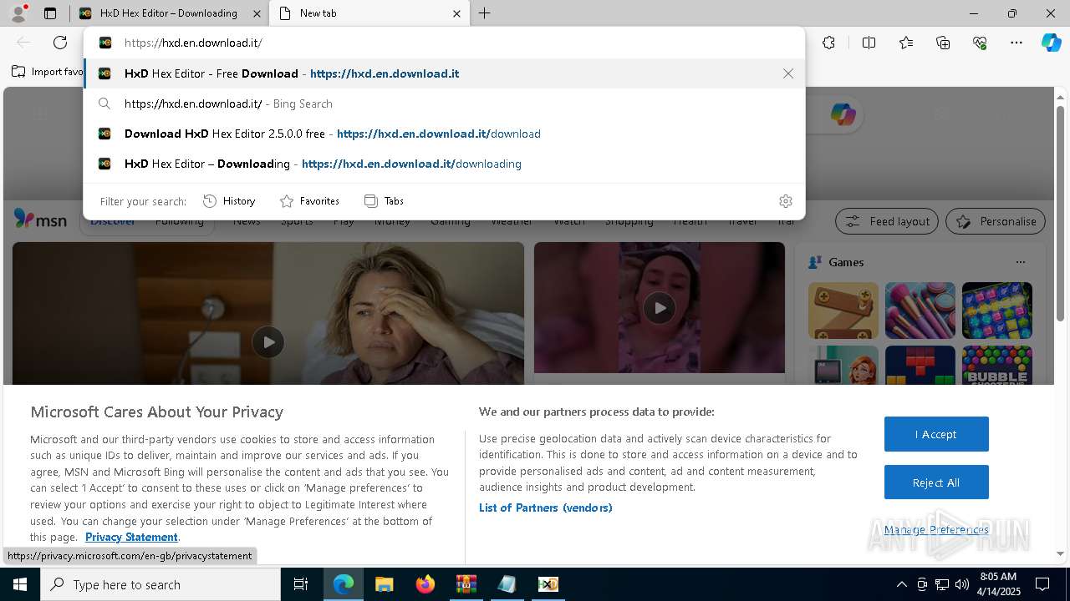The height and width of the screenshot is (601, 1070).
Task: Click the taskbar search box
Action: point(160,584)
